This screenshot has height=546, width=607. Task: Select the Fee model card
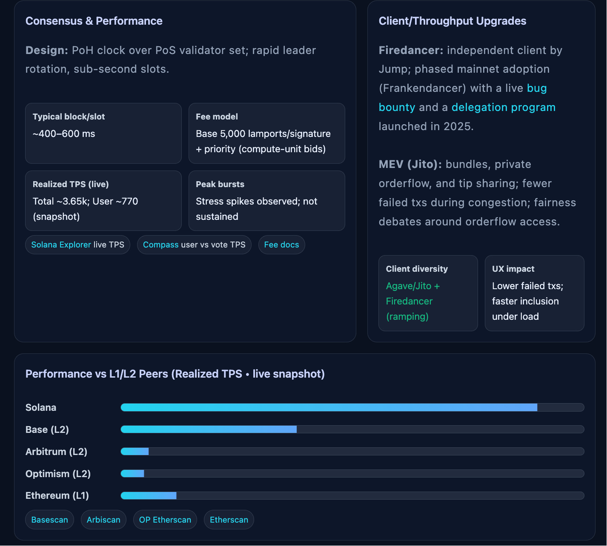tap(267, 133)
